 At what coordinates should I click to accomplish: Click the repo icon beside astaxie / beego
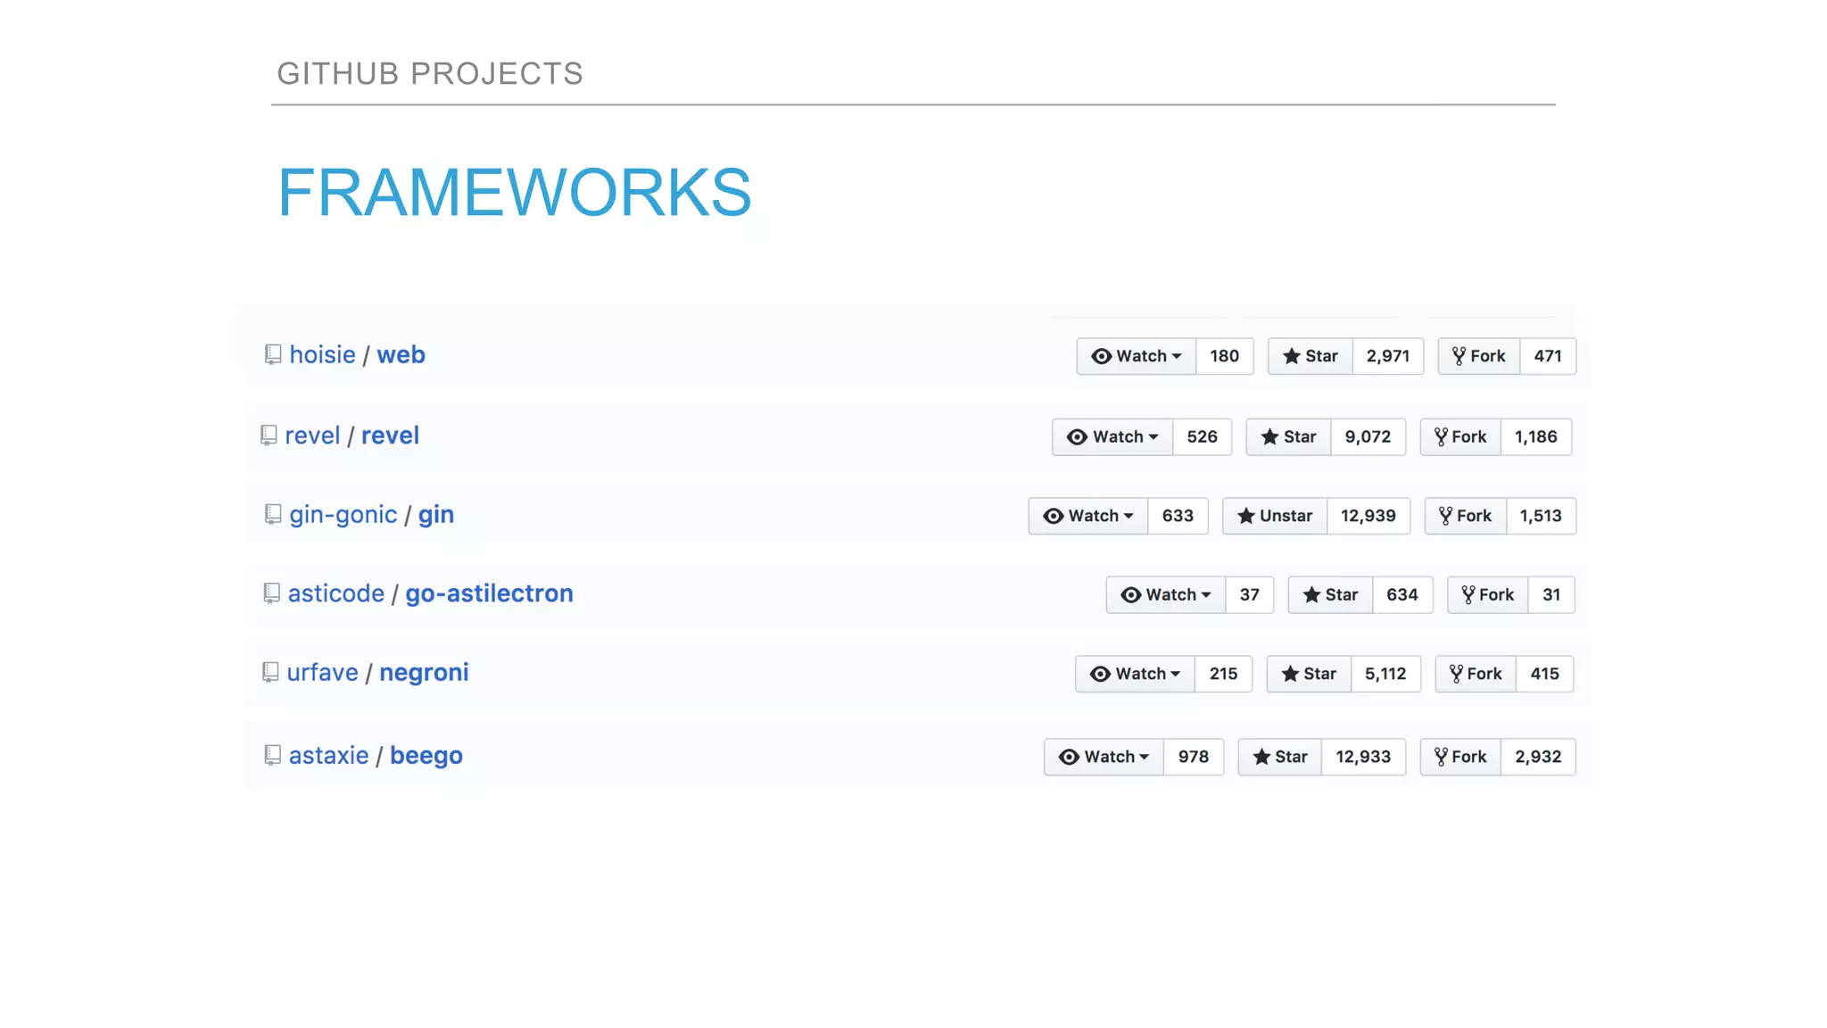(x=273, y=756)
